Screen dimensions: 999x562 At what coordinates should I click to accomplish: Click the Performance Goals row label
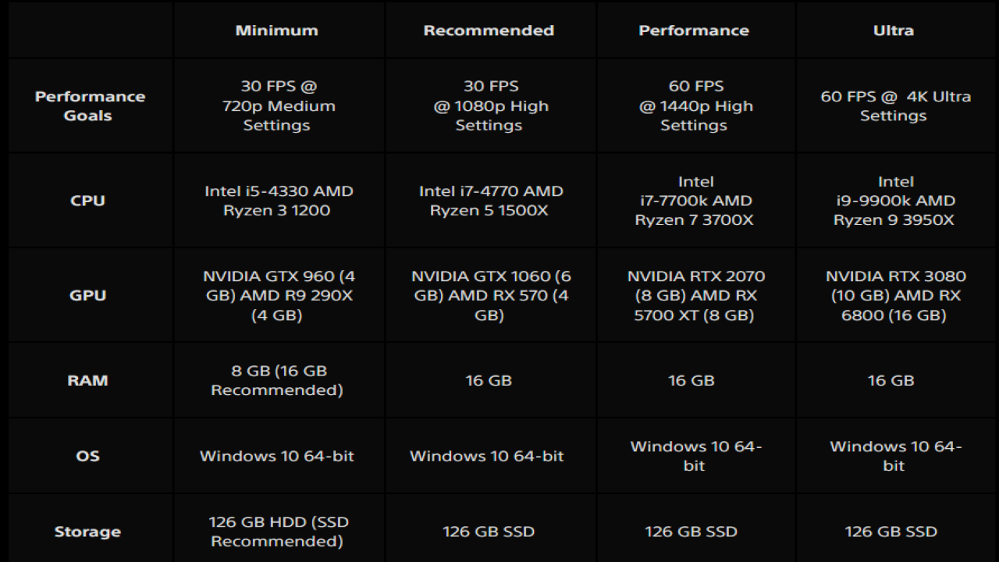tap(90, 106)
